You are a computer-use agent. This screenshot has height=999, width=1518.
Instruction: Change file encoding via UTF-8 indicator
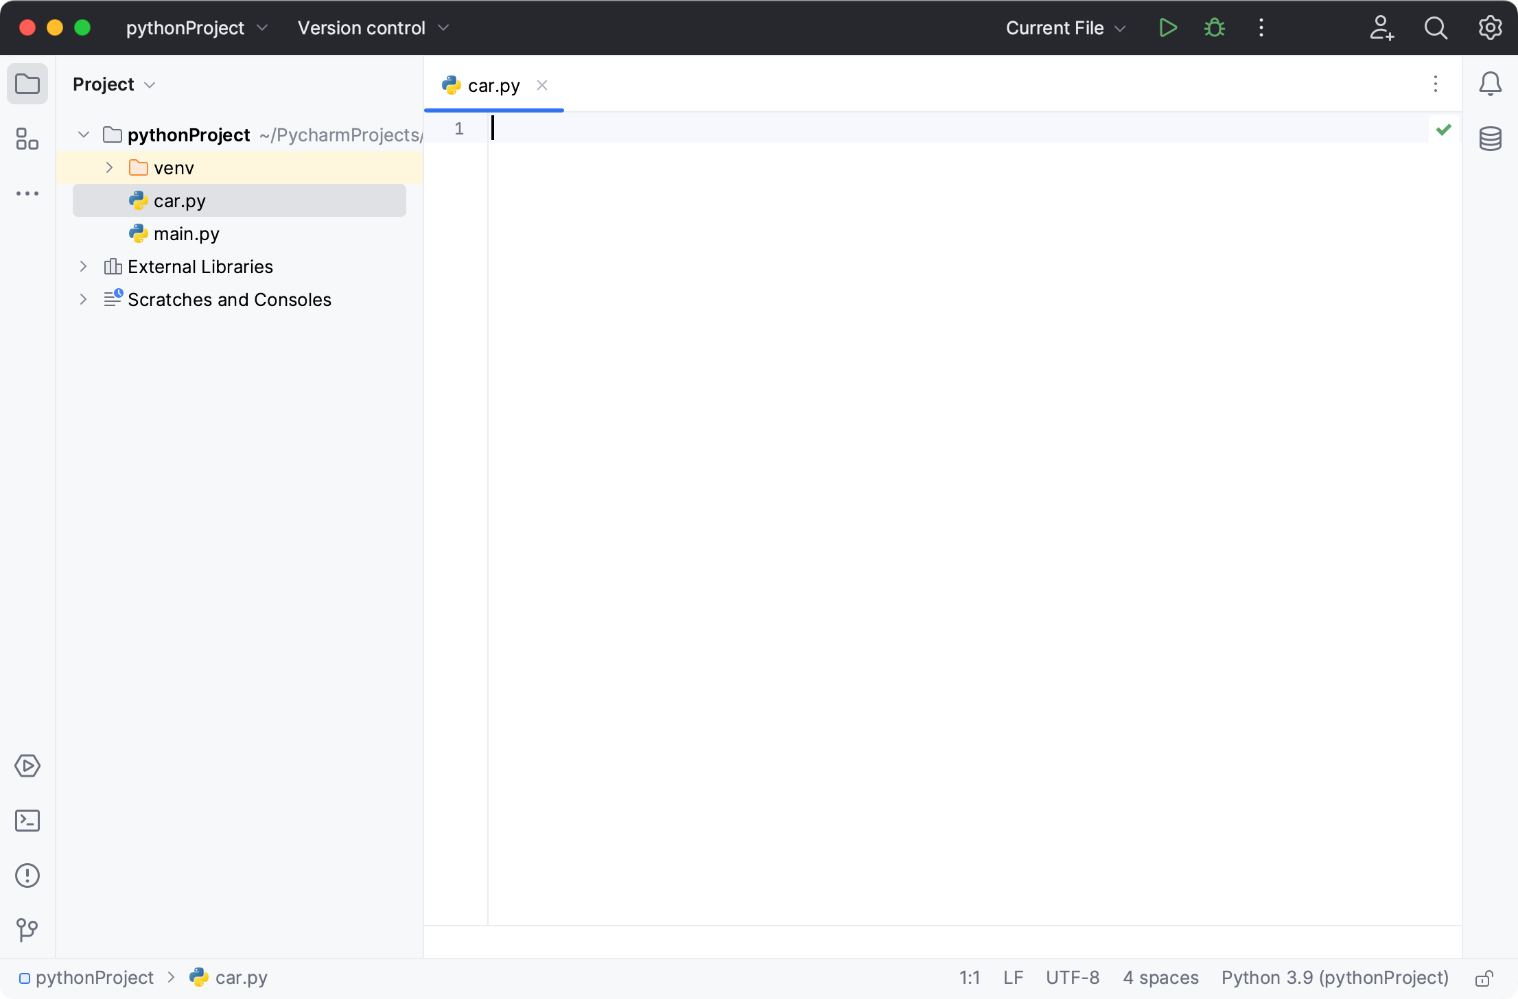coord(1073,977)
